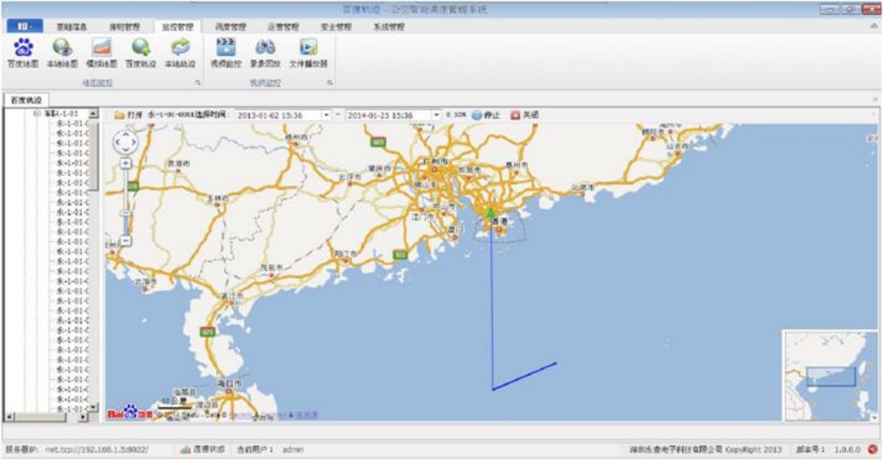Click the Guangzhou (广州市) city label on map

436,162
